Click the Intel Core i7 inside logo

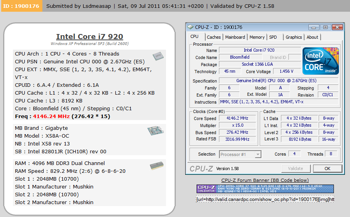coord(320,61)
